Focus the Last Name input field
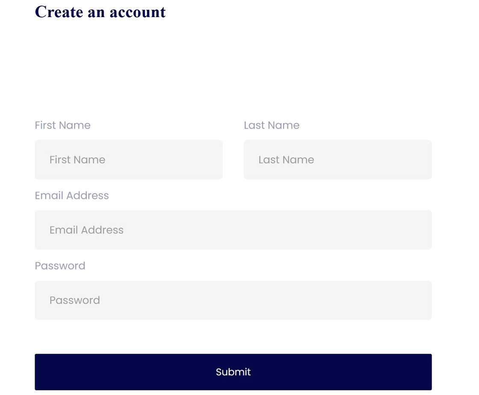479x395 pixels. [337, 159]
